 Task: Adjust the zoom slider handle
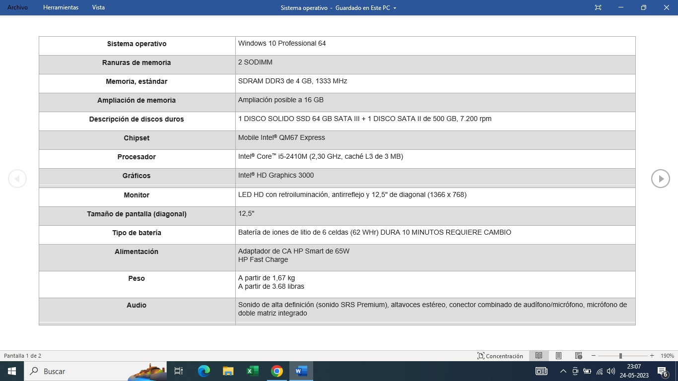[620, 356]
